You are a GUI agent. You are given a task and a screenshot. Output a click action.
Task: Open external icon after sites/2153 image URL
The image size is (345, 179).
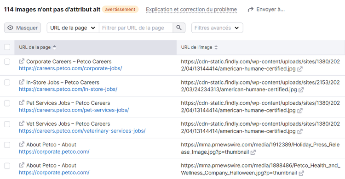pos(301,89)
